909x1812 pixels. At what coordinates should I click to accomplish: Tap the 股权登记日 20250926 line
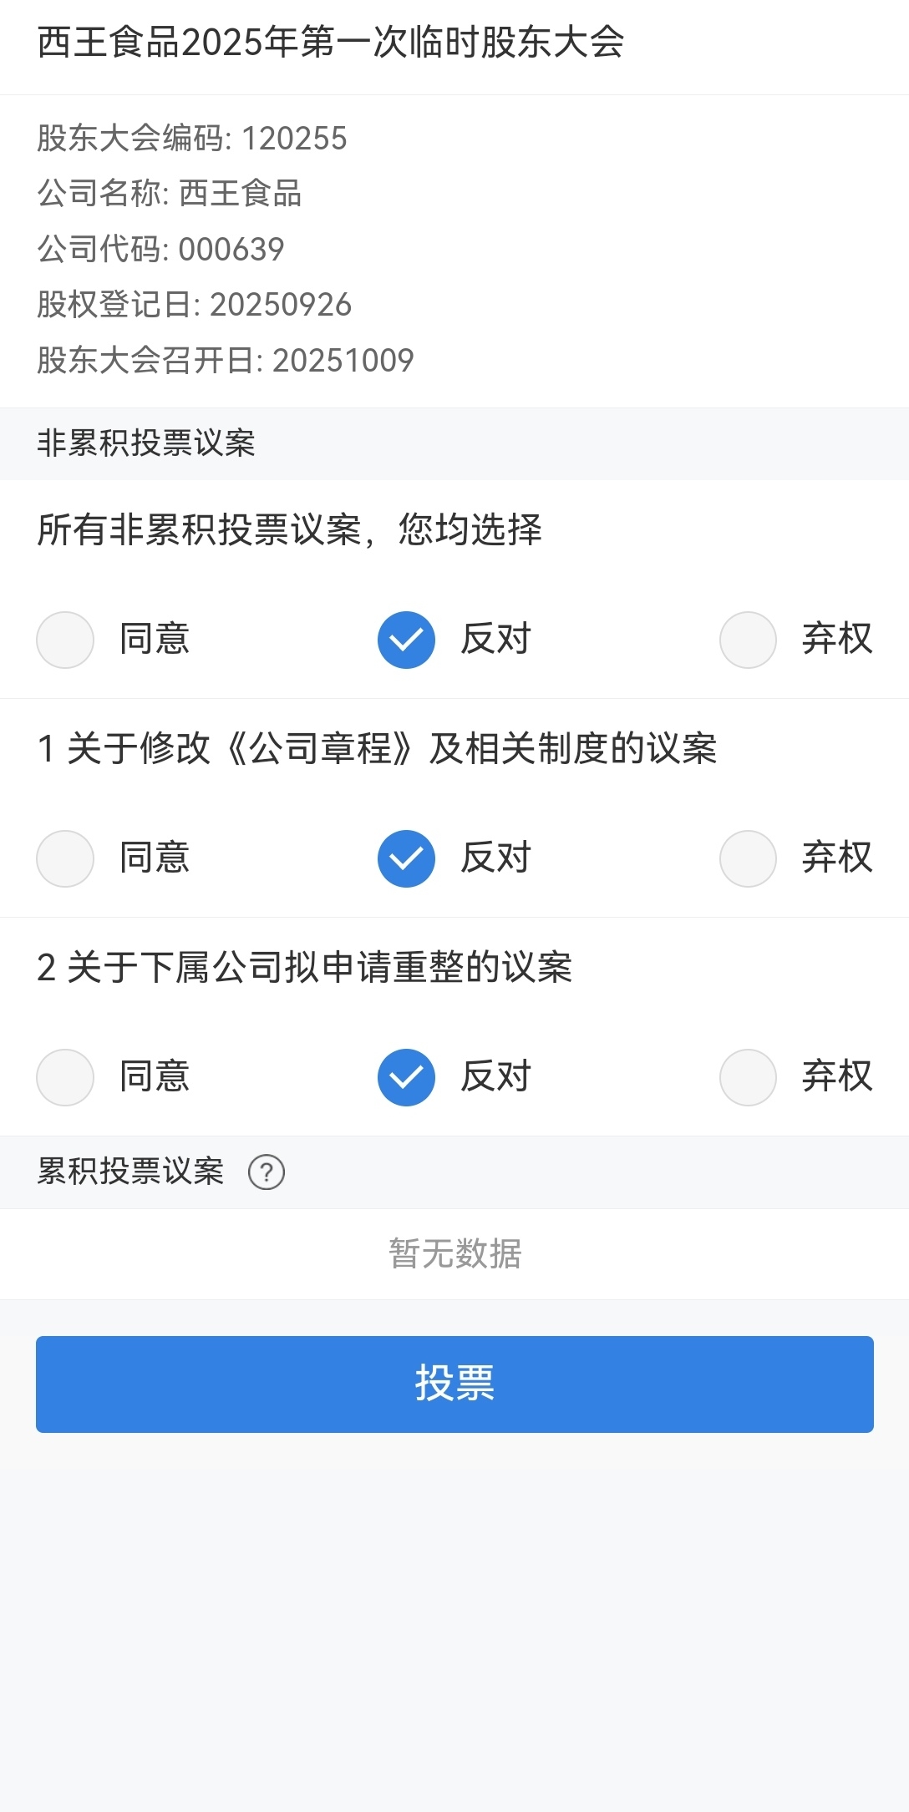pyautogui.click(x=194, y=305)
